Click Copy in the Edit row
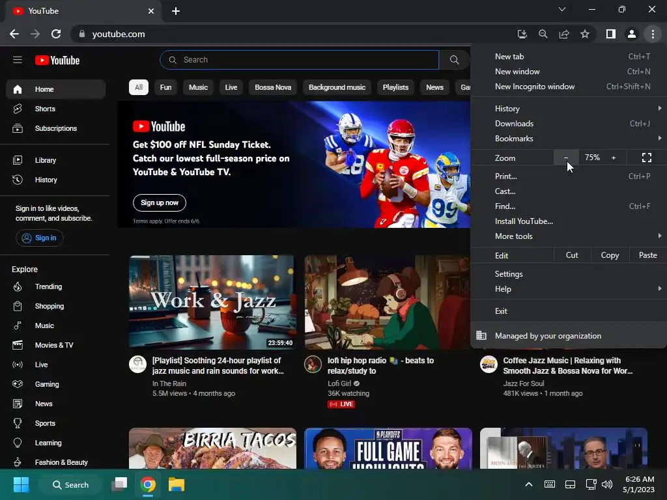Image resolution: width=667 pixels, height=500 pixels. (x=610, y=255)
